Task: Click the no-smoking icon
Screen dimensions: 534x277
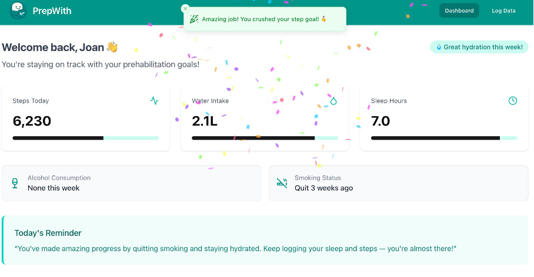Action: 282,183
